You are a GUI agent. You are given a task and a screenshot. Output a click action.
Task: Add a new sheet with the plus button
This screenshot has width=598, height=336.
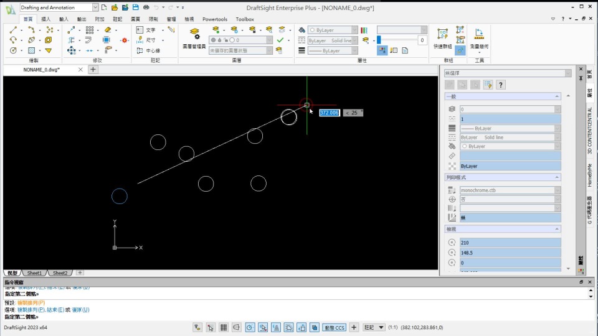coord(80,273)
